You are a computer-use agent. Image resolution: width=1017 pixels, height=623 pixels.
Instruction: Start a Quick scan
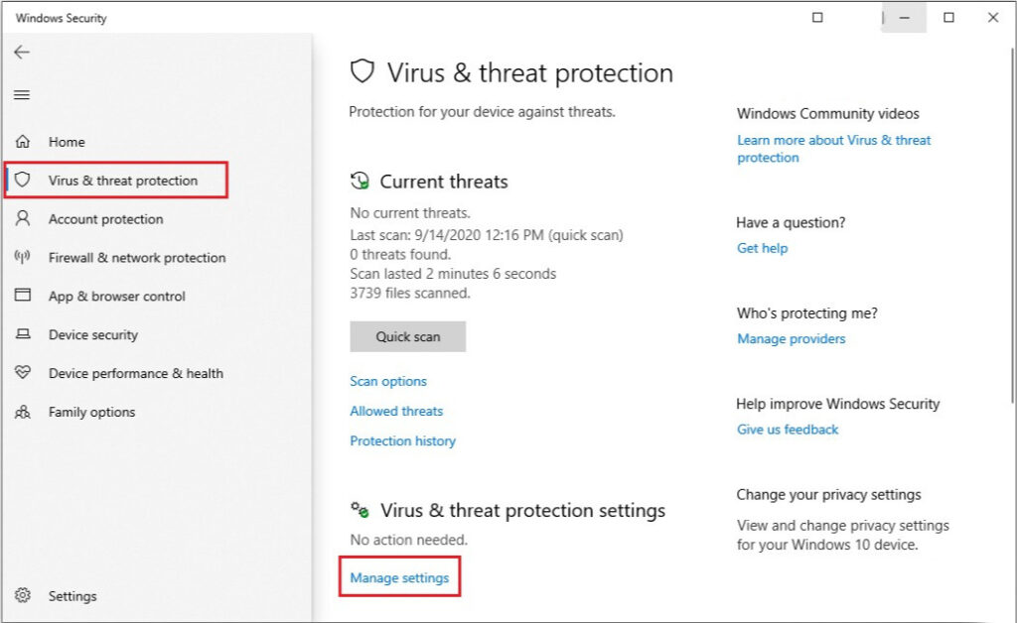pyautogui.click(x=407, y=336)
